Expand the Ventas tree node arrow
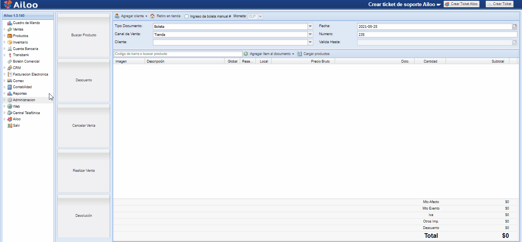The image size is (522, 242). 5,29
